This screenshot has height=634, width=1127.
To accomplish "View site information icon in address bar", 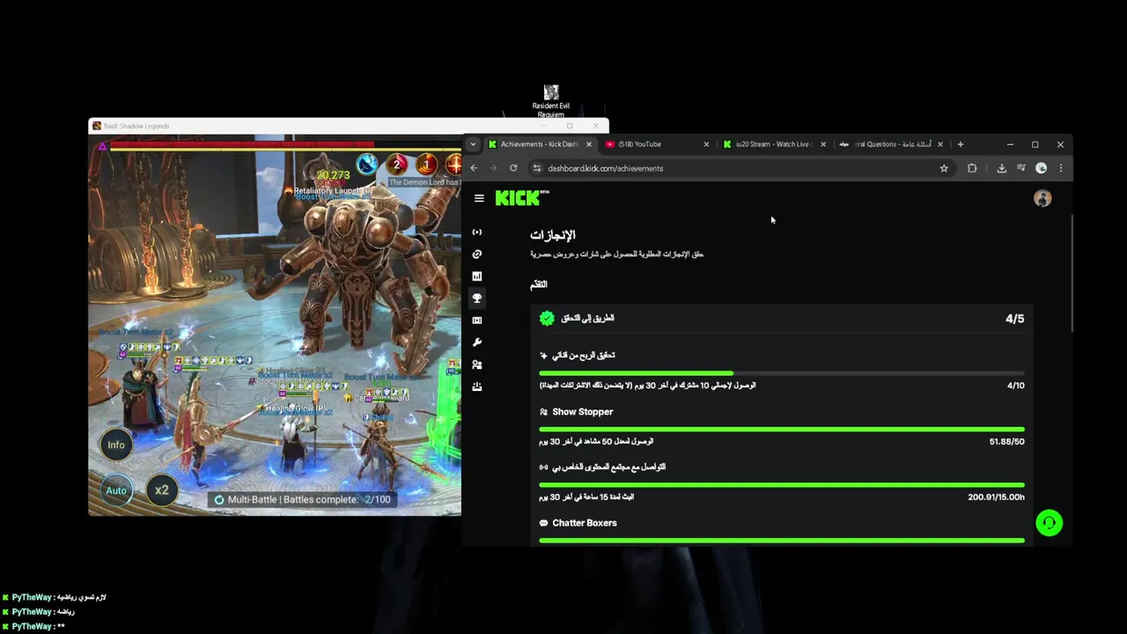I will (x=536, y=168).
